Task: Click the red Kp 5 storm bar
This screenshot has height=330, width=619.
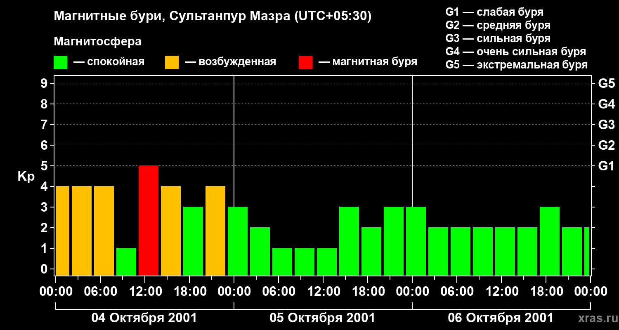Action: pos(149,220)
